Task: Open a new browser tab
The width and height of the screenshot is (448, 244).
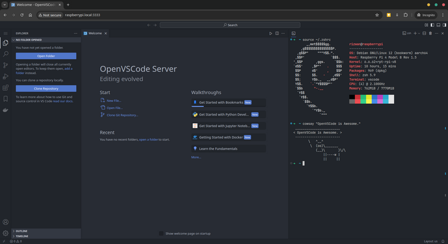Action: point(68,5)
